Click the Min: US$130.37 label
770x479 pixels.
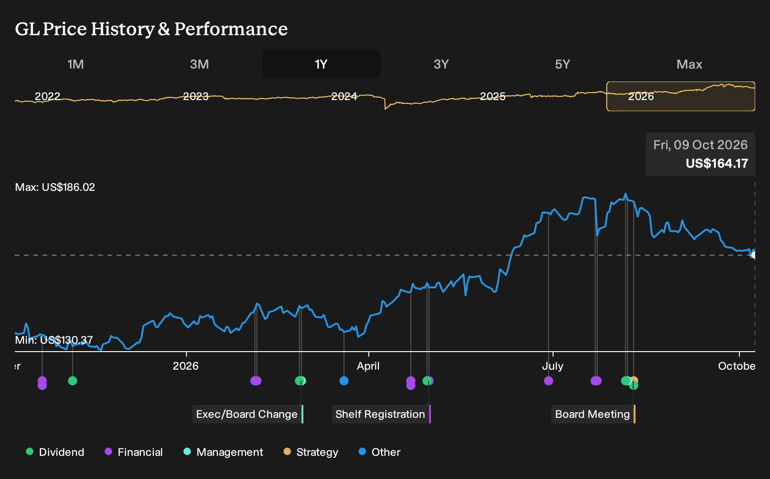point(54,340)
